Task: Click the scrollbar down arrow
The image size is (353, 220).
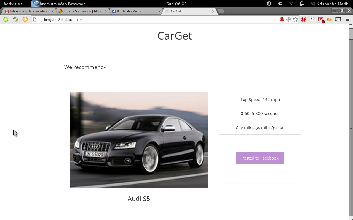Action: coord(351,218)
